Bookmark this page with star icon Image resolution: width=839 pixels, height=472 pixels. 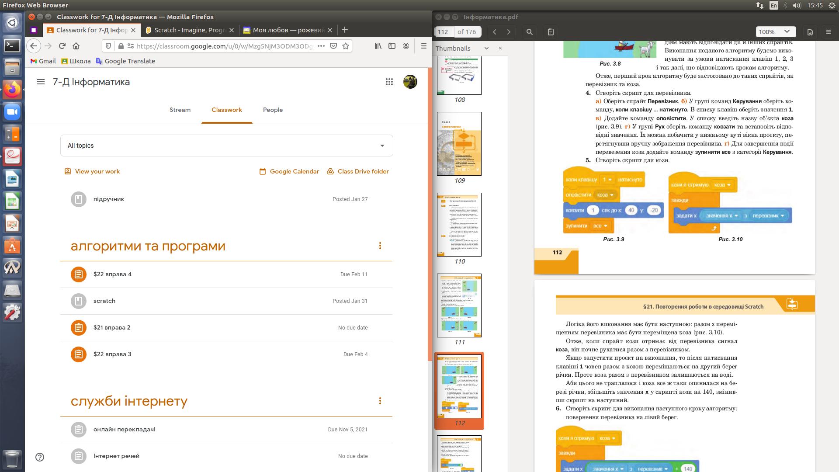[x=346, y=46]
